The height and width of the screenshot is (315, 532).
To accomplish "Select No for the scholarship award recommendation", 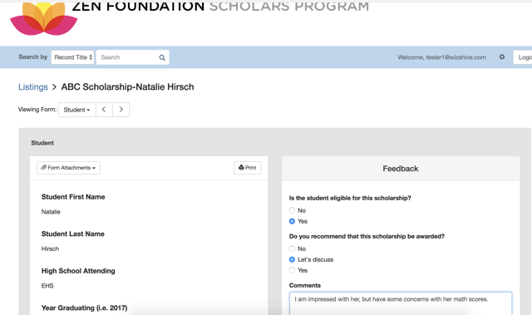I will (292, 249).
